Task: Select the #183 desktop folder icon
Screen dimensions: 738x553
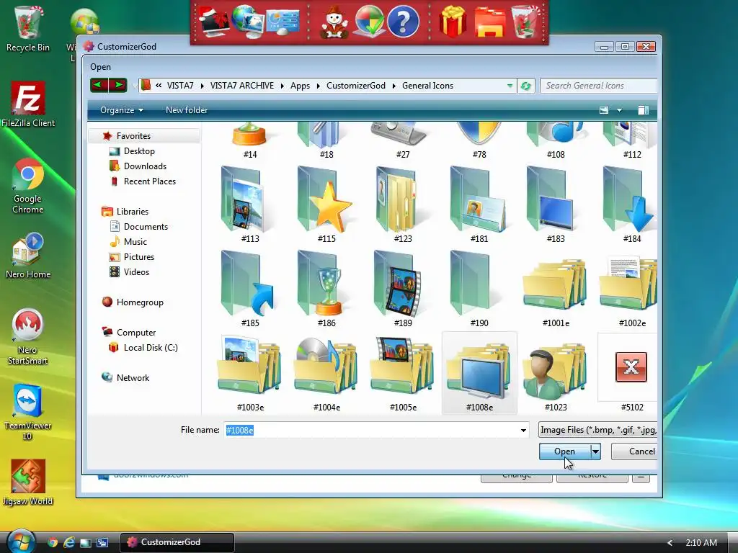Action: pos(551,199)
